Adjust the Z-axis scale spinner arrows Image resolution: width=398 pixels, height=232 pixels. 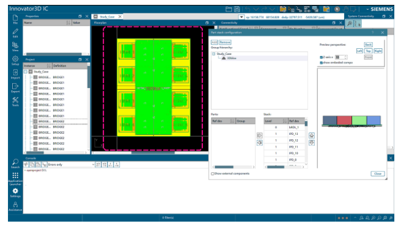click(x=345, y=57)
